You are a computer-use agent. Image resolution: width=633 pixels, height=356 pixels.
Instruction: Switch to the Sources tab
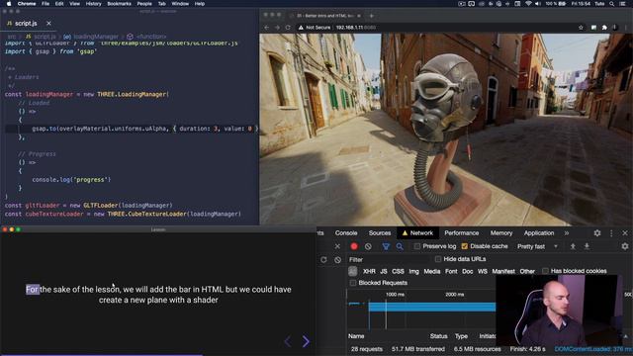point(380,233)
